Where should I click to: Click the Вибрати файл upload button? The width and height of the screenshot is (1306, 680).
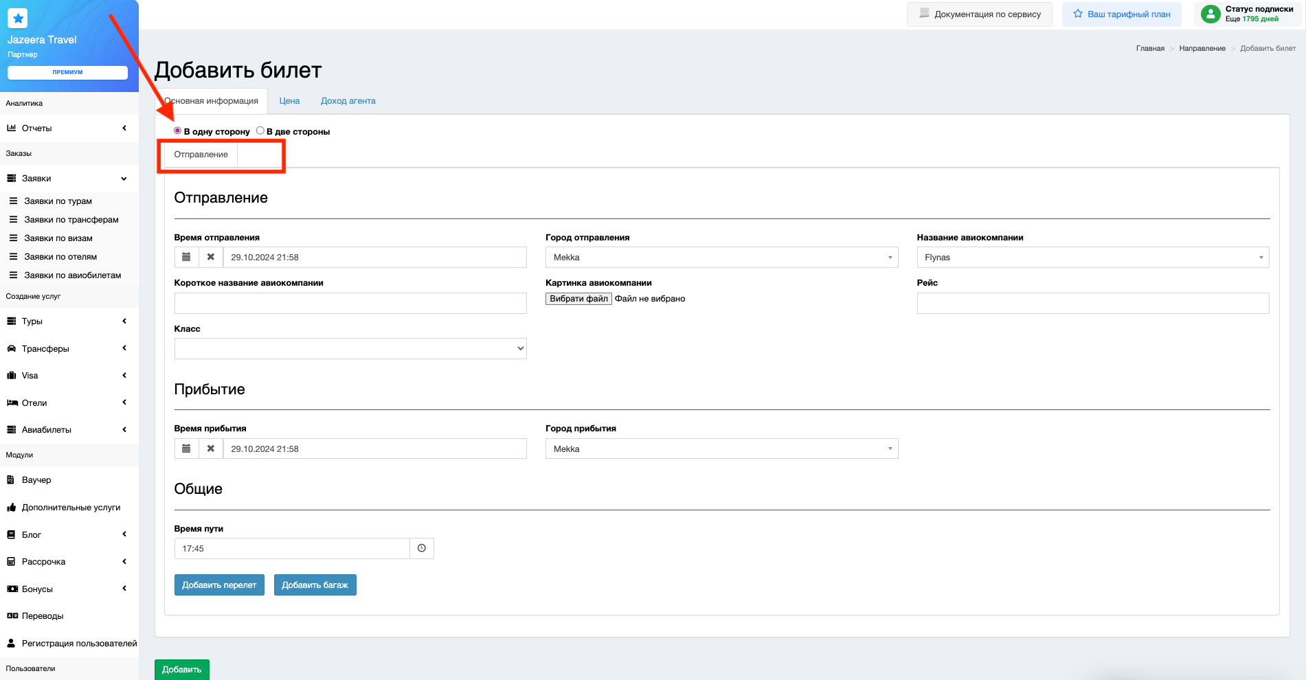(578, 299)
